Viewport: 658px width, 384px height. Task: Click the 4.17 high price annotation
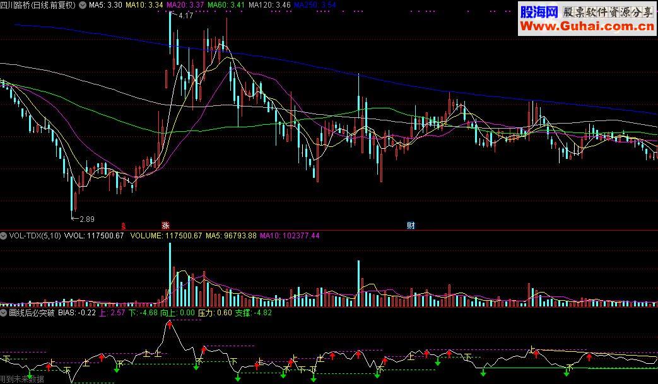click(x=185, y=16)
